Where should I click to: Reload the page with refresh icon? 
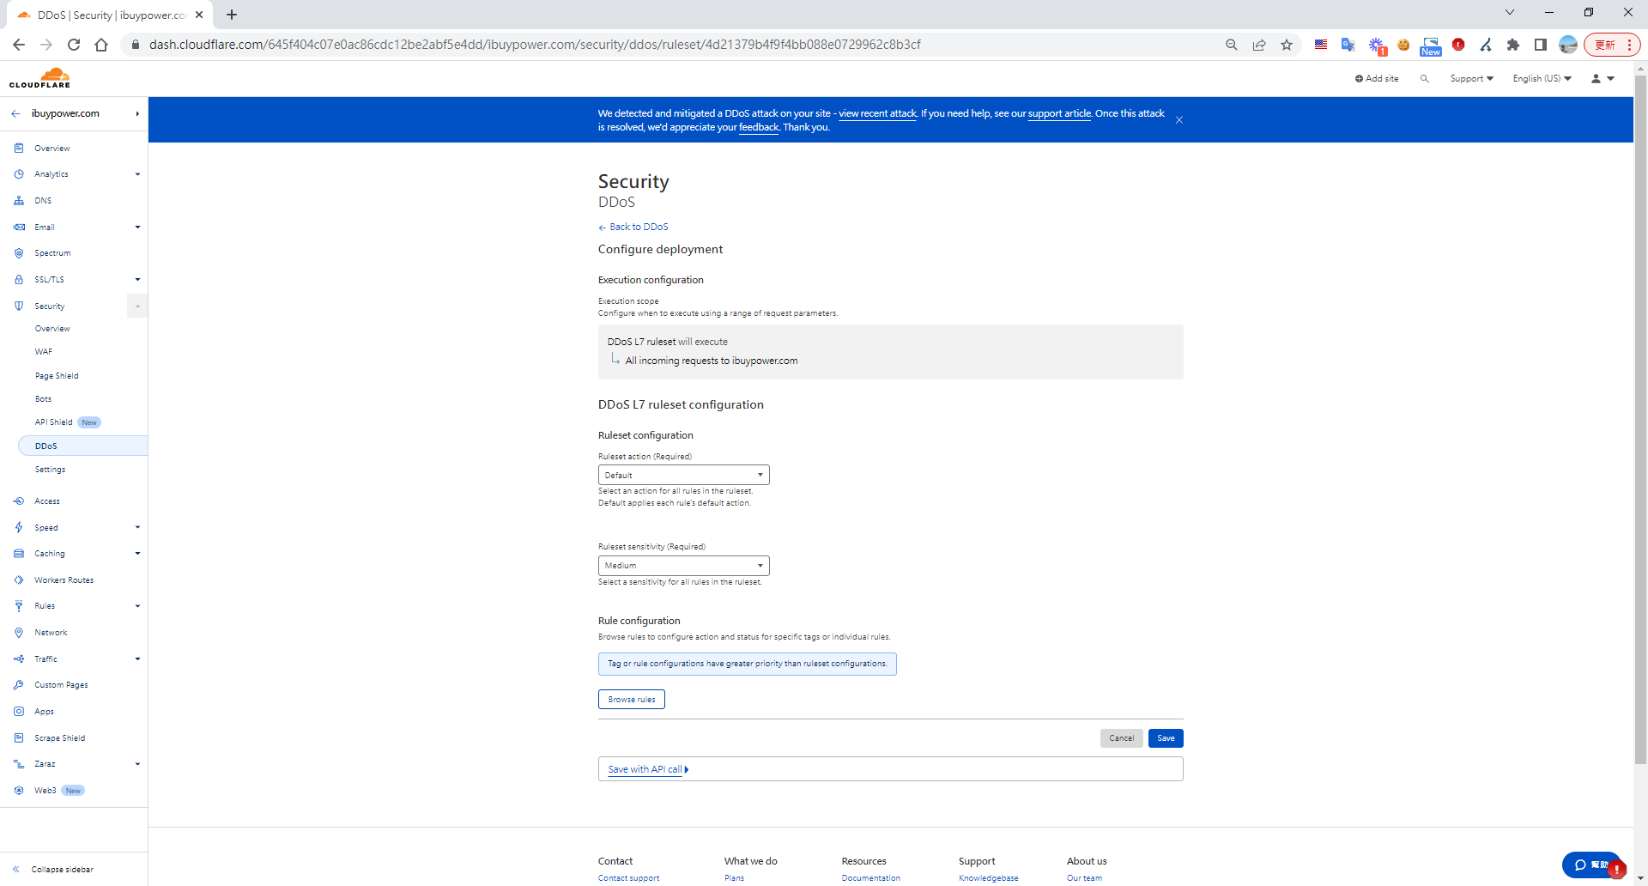click(x=74, y=45)
